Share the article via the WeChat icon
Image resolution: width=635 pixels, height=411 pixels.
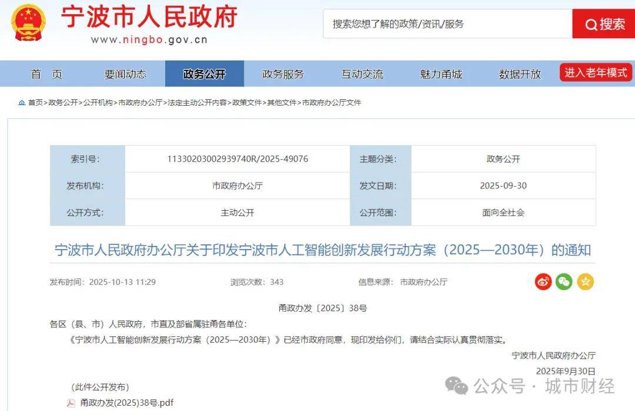[564, 282]
